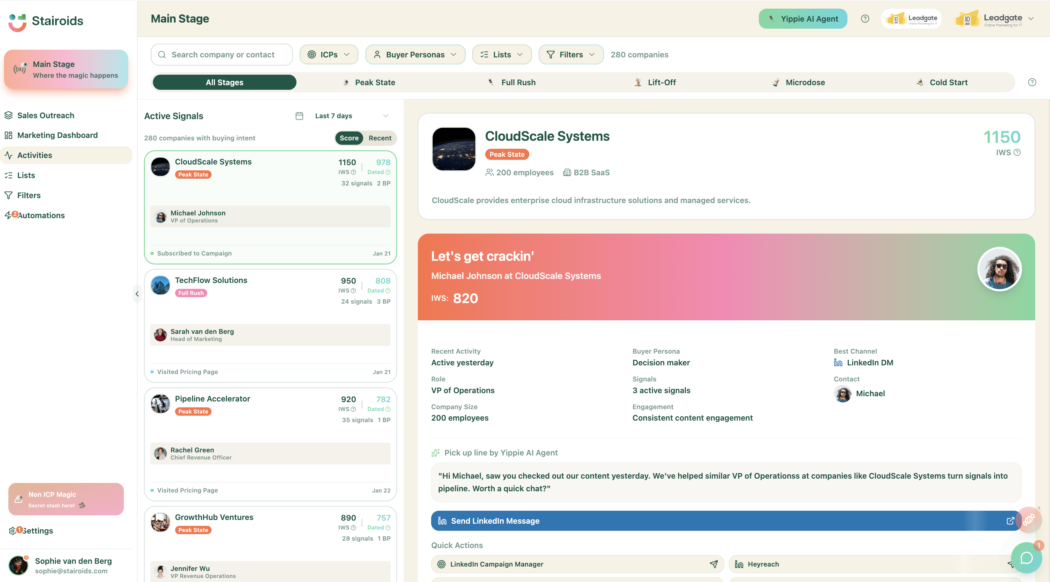Click the Automations lightning icon
Screen dimensions: 1050x582
(x=8, y=215)
